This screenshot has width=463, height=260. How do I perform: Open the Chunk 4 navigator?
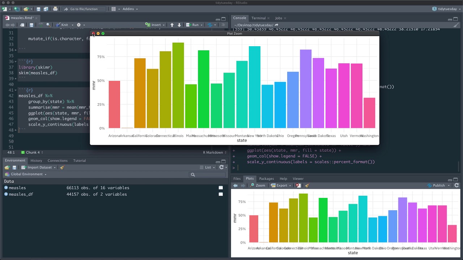pyautogui.click(x=33, y=152)
